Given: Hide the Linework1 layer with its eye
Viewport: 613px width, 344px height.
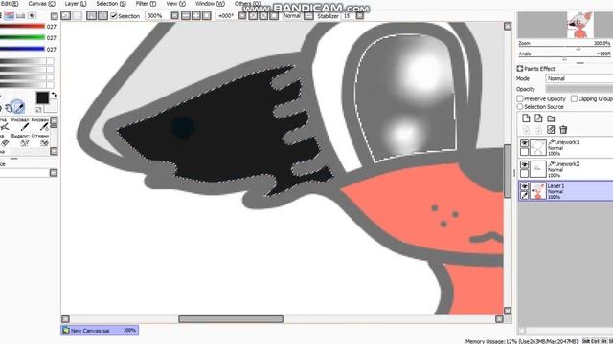Looking at the screenshot, I should click(524, 142).
